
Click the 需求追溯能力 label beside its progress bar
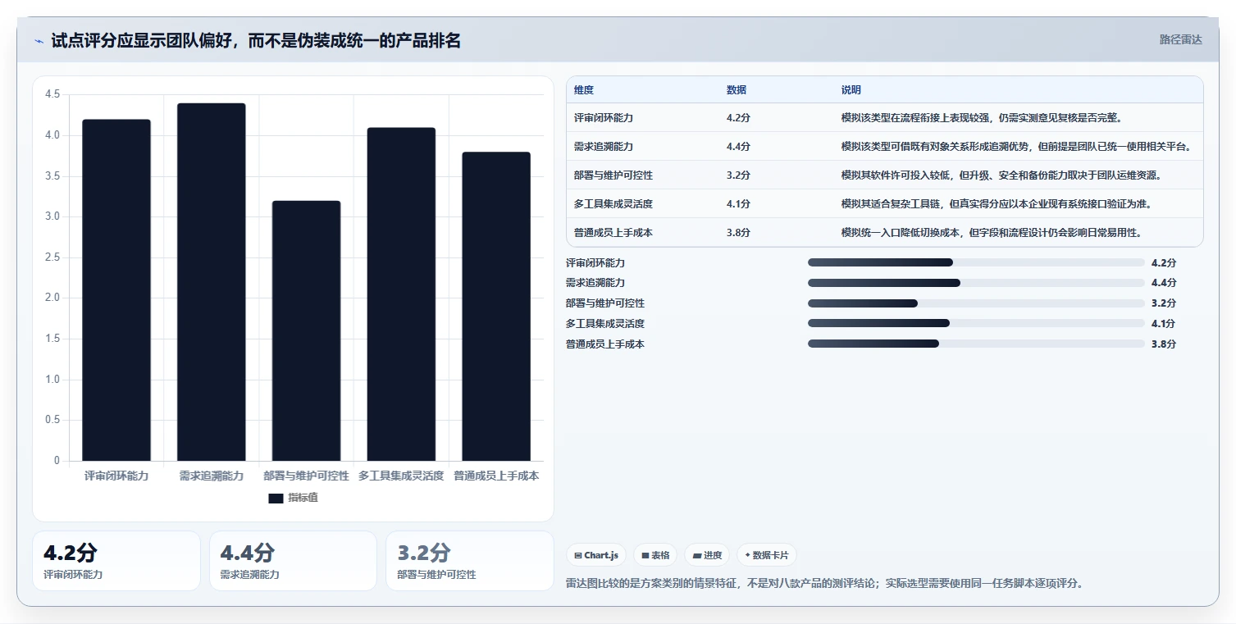tap(595, 283)
